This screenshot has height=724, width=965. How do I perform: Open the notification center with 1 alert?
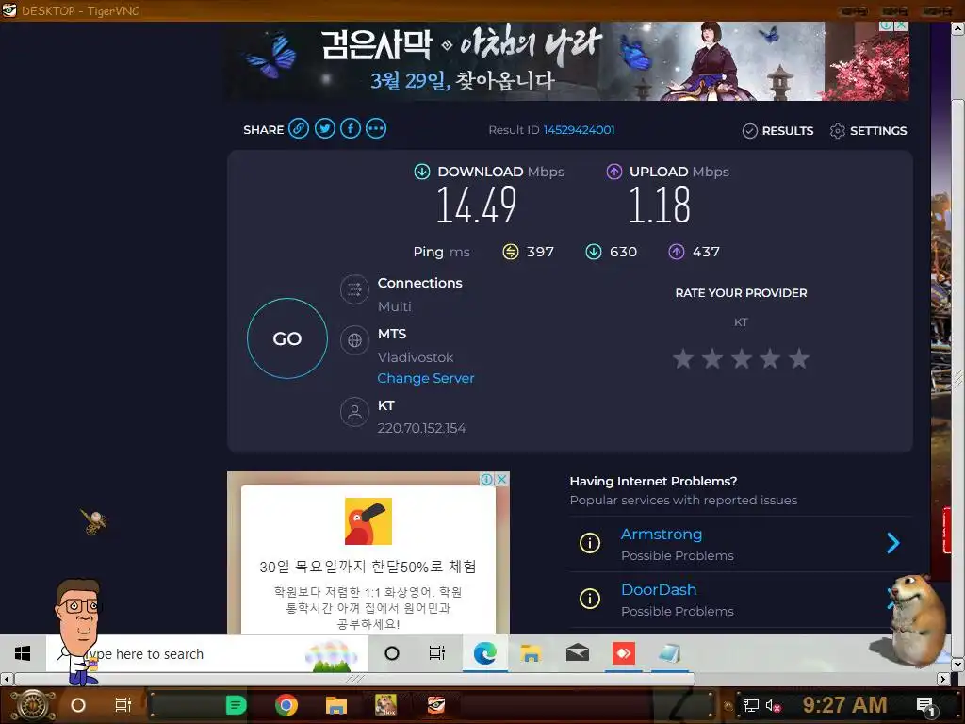tap(926, 706)
